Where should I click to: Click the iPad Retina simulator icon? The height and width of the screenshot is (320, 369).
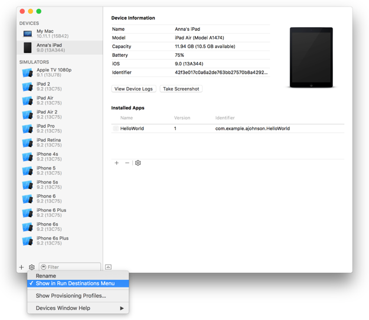28,143
